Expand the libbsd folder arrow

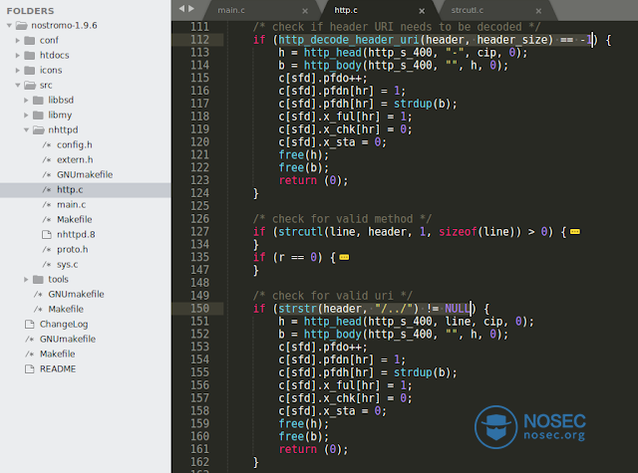tap(26, 100)
